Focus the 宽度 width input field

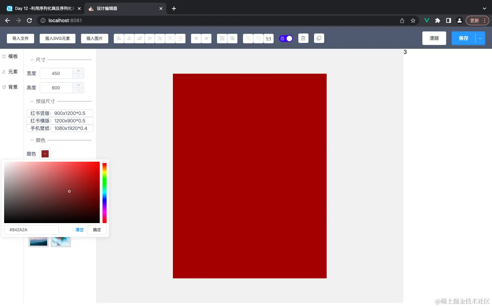(56, 73)
